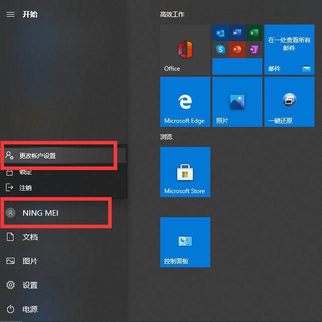Launch the 一键还原 recovery tile
This screenshot has height=322, width=322.
pyautogui.click(x=289, y=101)
